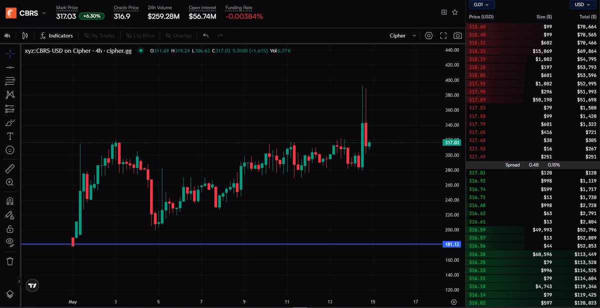Click the Total ($) column header
The height and width of the screenshot is (308, 600).
point(588,17)
